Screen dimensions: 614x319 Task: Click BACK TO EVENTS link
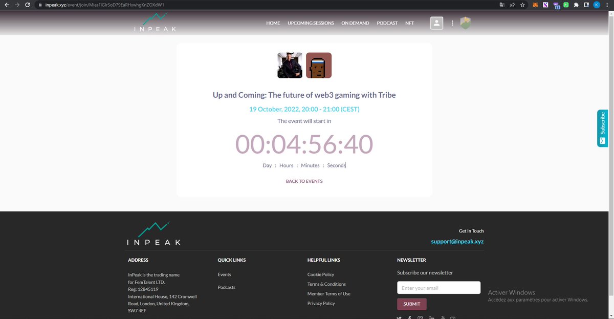tap(304, 181)
